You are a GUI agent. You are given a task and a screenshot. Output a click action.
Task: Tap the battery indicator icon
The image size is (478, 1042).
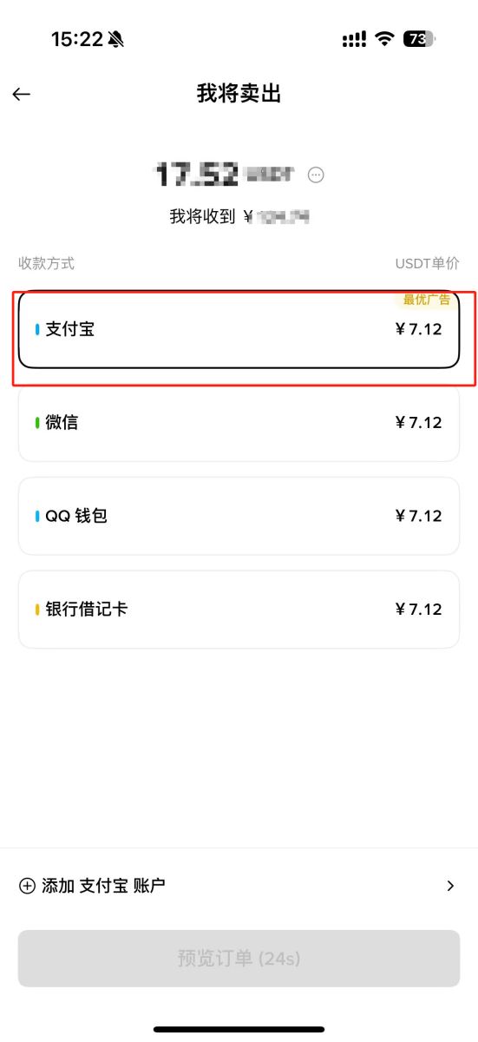tap(420, 39)
